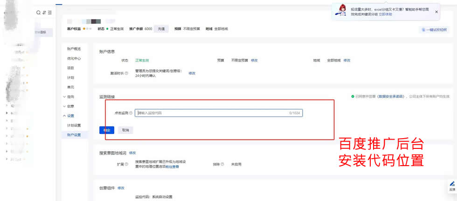Click the 充值 recharge button

(x=161, y=29)
